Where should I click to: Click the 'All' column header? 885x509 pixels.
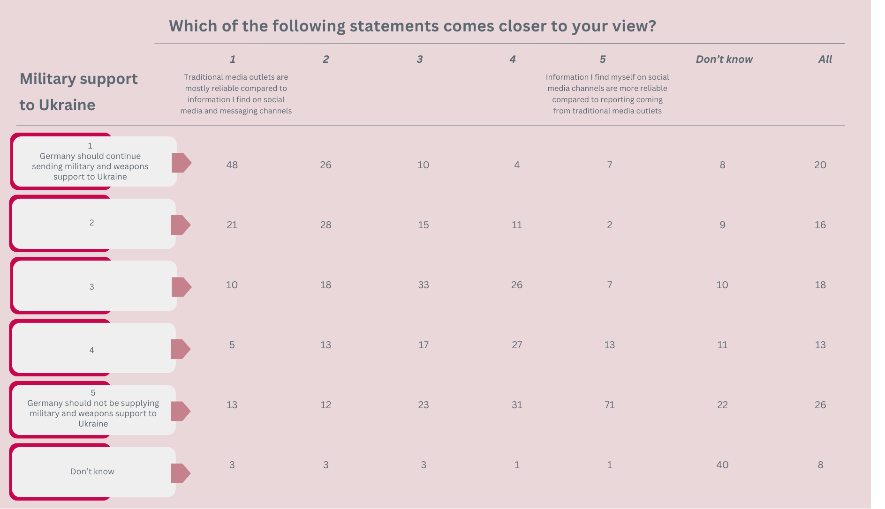coord(825,59)
